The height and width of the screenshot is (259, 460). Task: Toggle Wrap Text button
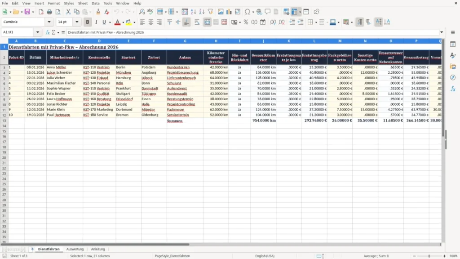(x=197, y=22)
